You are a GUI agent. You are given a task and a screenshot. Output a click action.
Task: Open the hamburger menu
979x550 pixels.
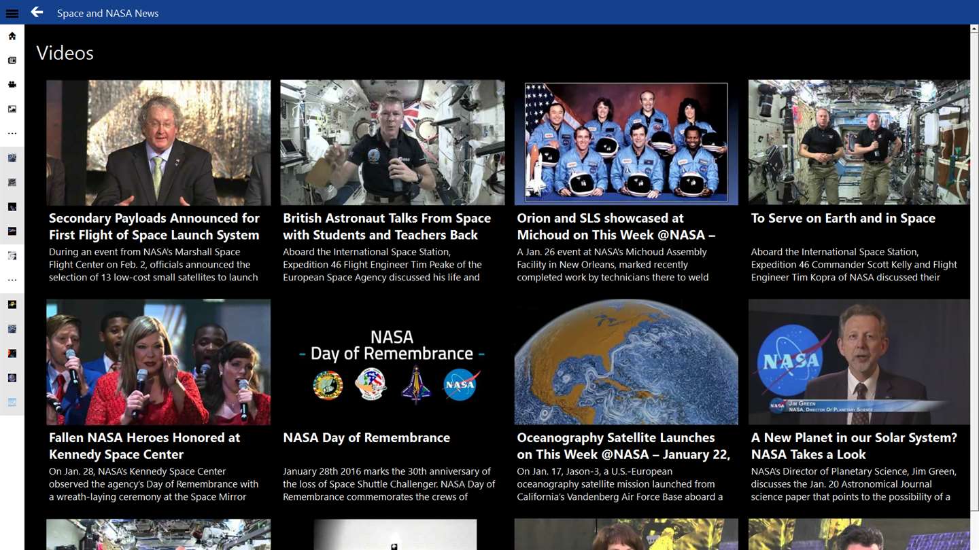[x=12, y=13]
